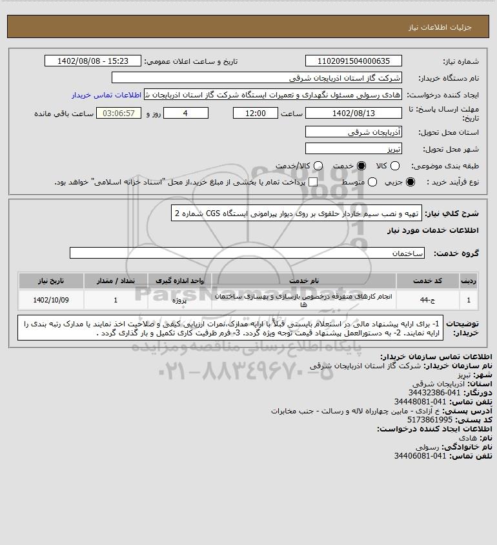This screenshot has height=545, width=497.
Task: Click the general description field about سیم خاردار
Action: [x=296, y=213]
